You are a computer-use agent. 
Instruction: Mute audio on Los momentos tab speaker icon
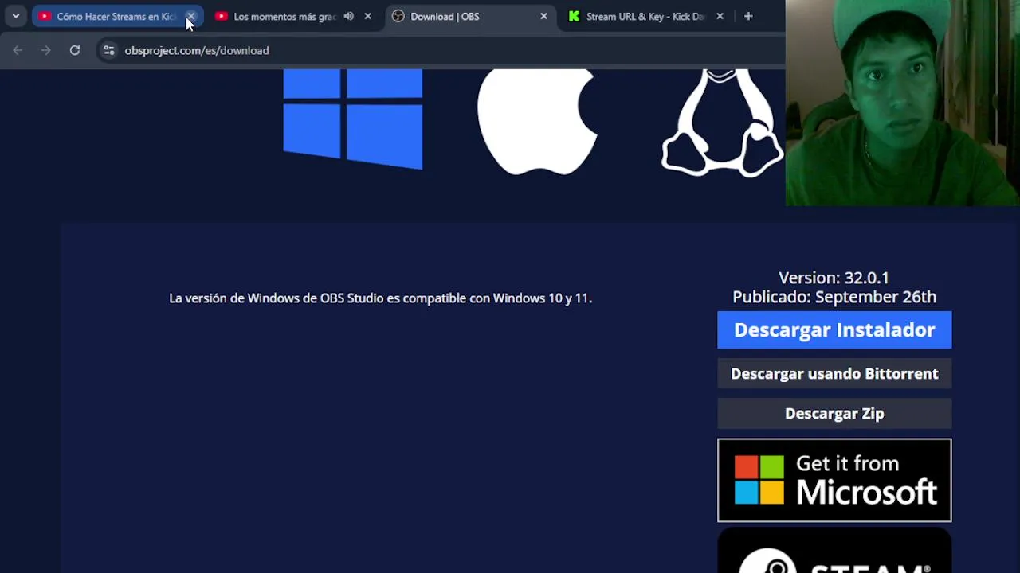pyautogui.click(x=348, y=16)
